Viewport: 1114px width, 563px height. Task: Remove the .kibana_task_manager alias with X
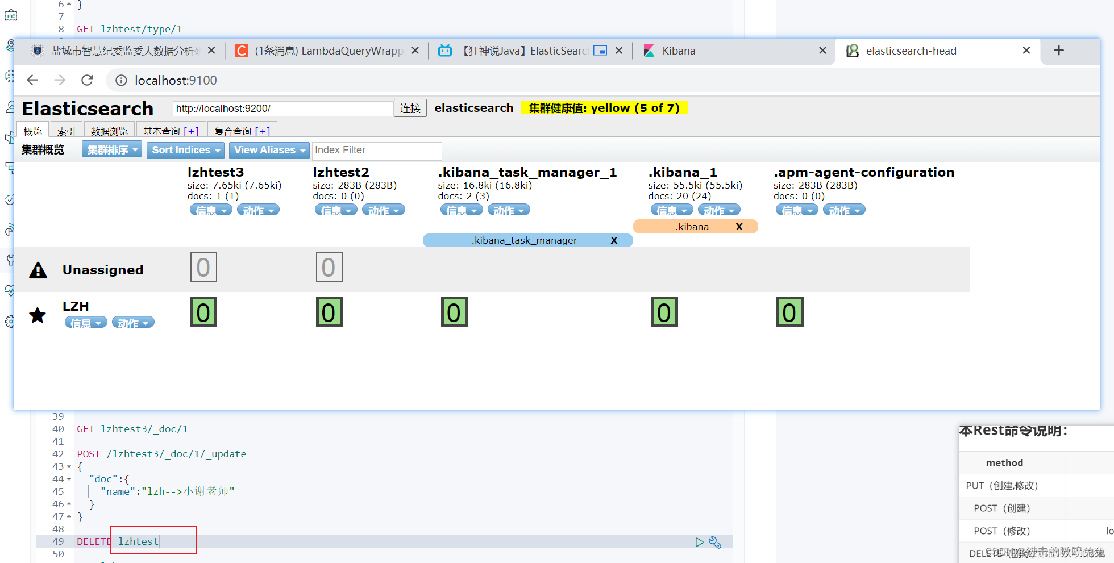click(x=614, y=240)
